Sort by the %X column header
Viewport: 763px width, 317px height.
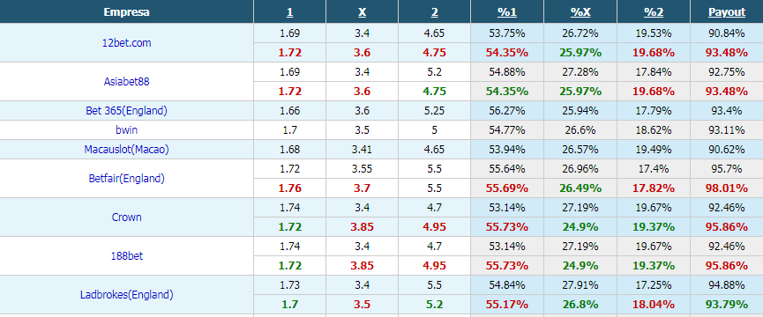580,12
